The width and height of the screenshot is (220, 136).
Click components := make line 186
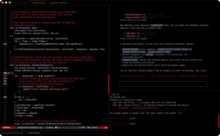[41, 39]
